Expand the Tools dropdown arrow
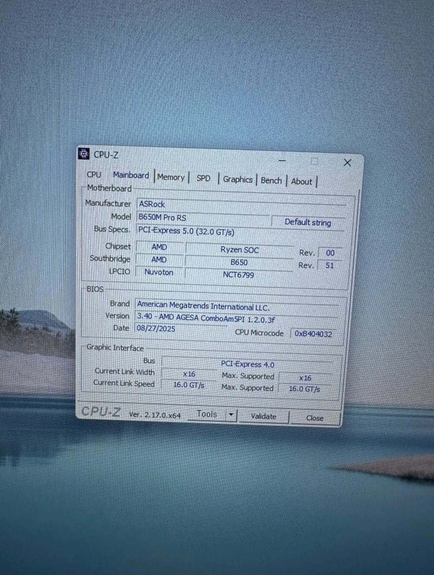Image resolution: width=434 pixels, height=575 pixels. coord(231,415)
